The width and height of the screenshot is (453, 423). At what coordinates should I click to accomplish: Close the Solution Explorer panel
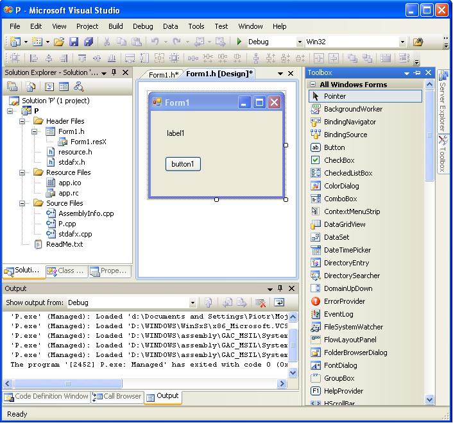click(125, 72)
